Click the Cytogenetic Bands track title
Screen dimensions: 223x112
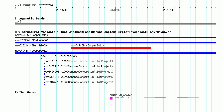tap(30, 18)
